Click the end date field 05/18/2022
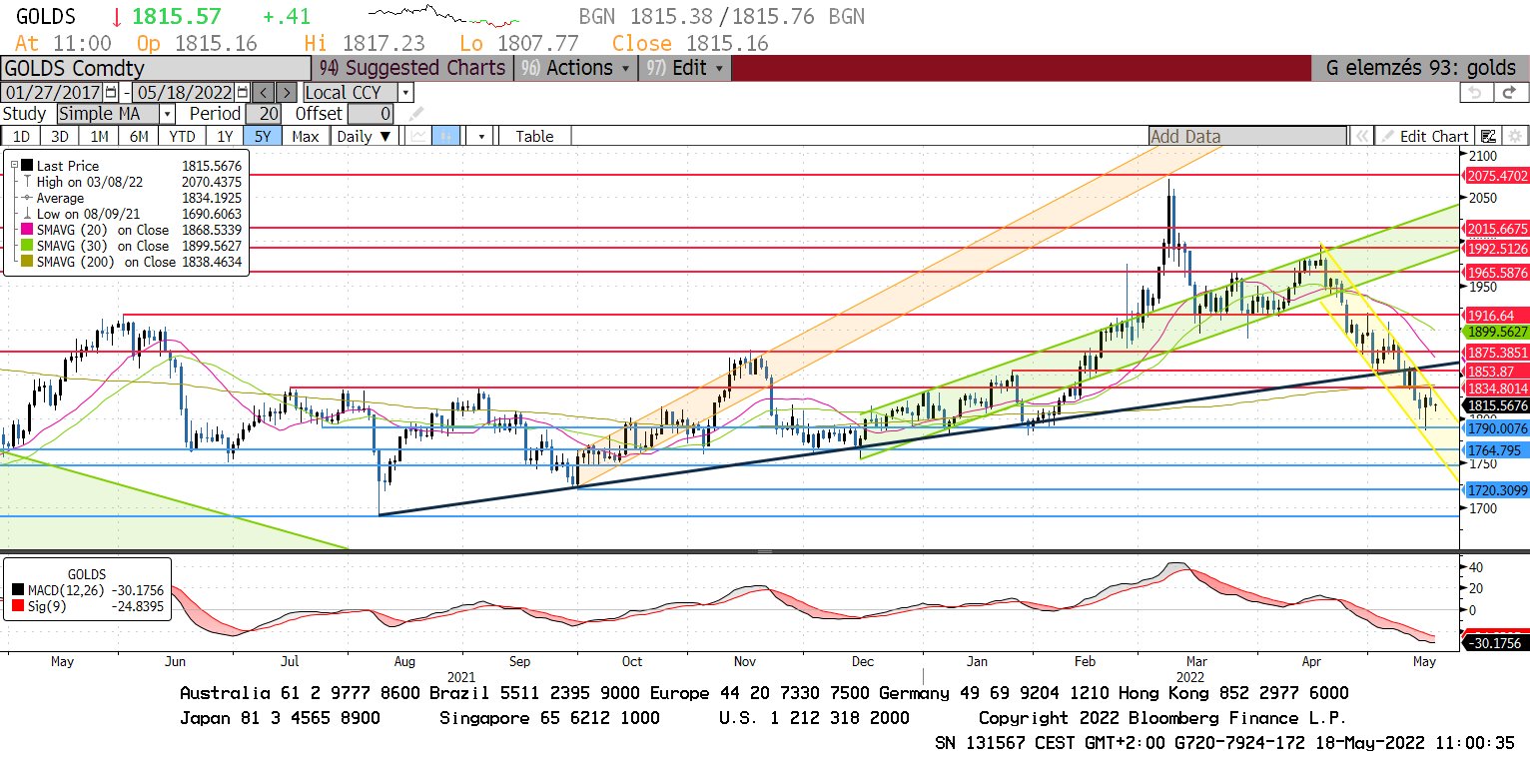Viewport: 1530px width, 772px height. pos(185,92)
